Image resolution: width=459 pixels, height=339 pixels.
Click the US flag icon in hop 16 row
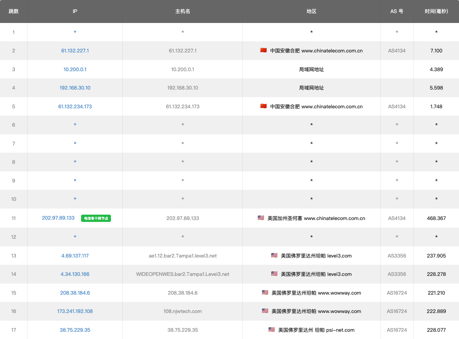coord(265,311)
